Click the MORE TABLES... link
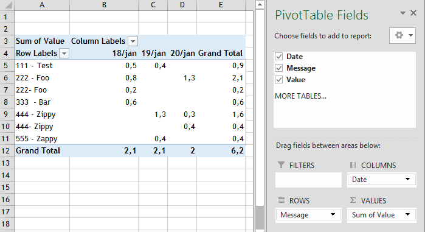The image size is (425, 232). (x=300, y=96)
